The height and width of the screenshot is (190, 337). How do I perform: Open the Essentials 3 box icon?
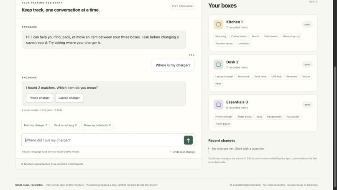tap(218, 105)
